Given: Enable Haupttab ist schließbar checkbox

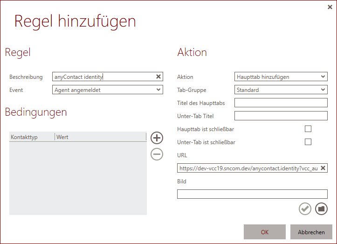Looking at the screenshot, I should click(x=308, y=129).
